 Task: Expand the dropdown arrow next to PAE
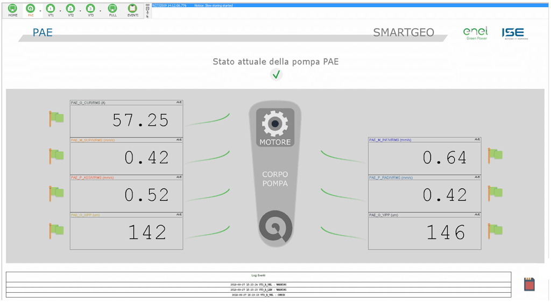40,11
